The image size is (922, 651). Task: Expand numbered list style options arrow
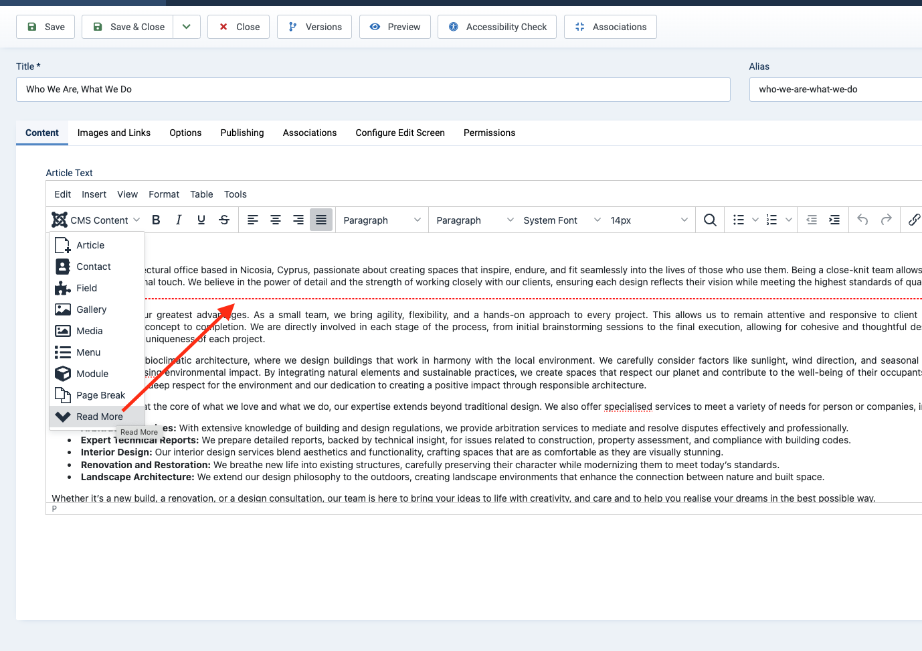click(789, 220)
